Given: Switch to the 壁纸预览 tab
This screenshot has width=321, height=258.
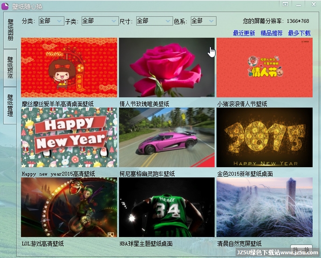Looking at the screenshot, I should [10, 68].
